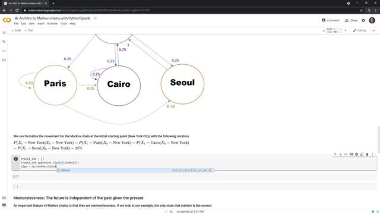Open more cell actions three-dot menu
The height and width of the screenshot is (214, 380).
click(x=372, y=155)
